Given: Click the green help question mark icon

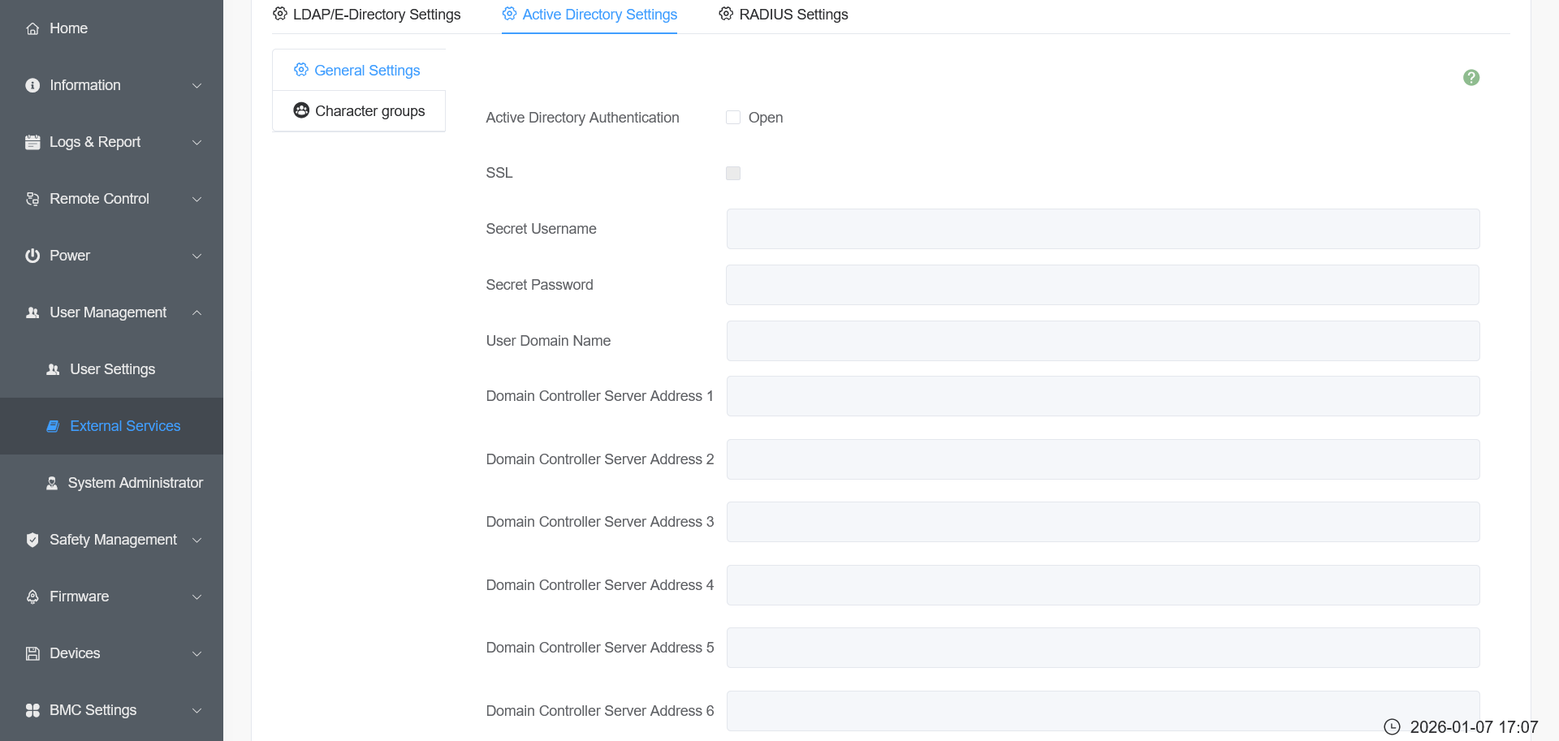Looking at the screenshot, I should [1470, 78].
